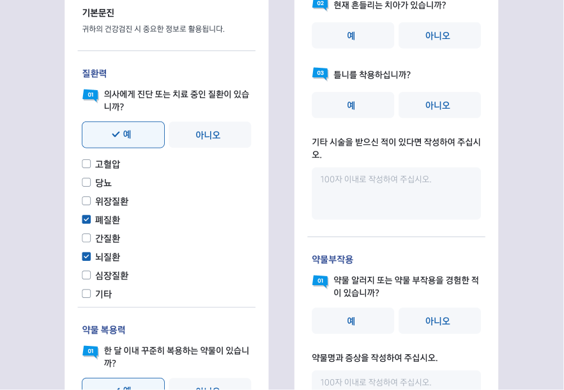Viewport: 564px width, 390px height.
Task: Click the 약물명과 증상 text field
Action: pyautogui.click(x=397, y=380)
